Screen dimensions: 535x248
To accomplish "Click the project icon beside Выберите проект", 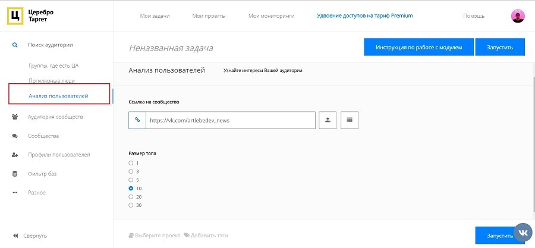I will tap(131, 236).
